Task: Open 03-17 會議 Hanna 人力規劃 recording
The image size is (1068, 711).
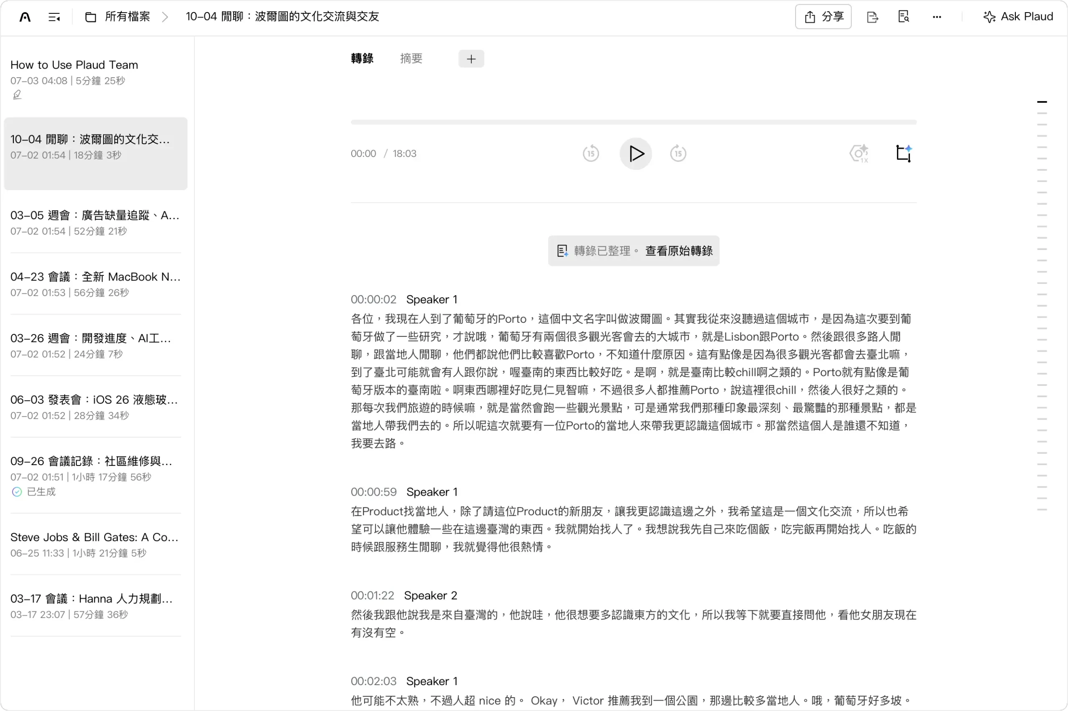Action: tap(96, 606)
